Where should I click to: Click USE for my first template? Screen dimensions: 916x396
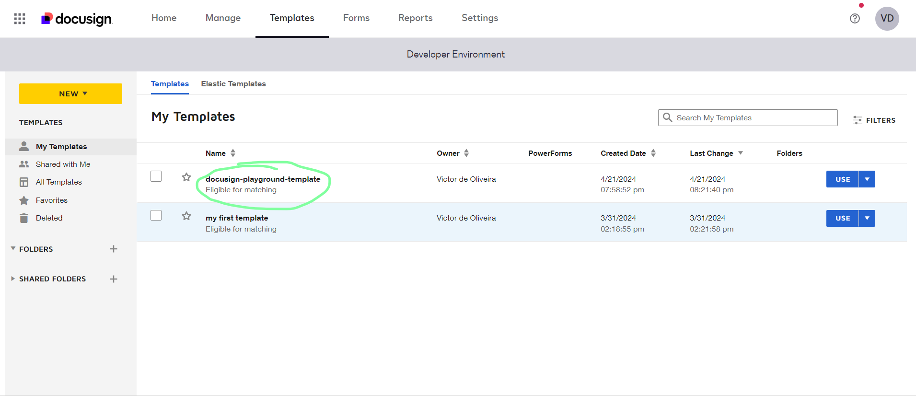point(842,218)
